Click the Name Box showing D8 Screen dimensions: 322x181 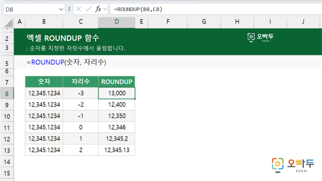[34, 9]
